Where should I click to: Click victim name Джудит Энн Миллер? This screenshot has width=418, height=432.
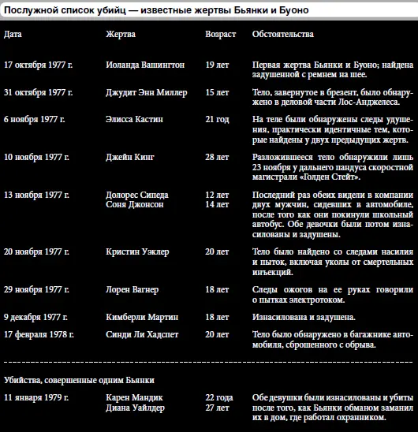coord(147,93)
